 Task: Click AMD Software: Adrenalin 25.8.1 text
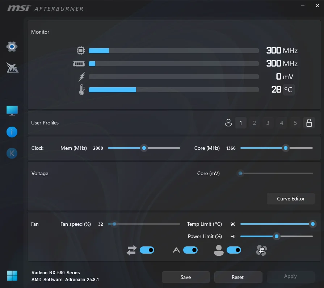[65, 280]
